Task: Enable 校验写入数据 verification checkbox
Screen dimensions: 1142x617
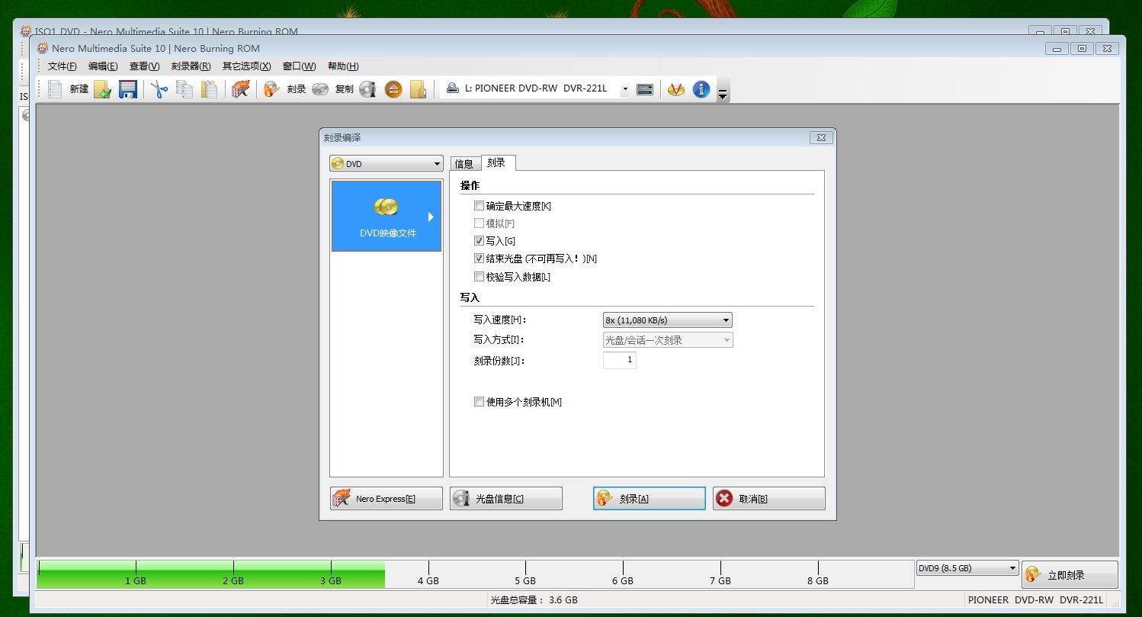Action: 480,276
